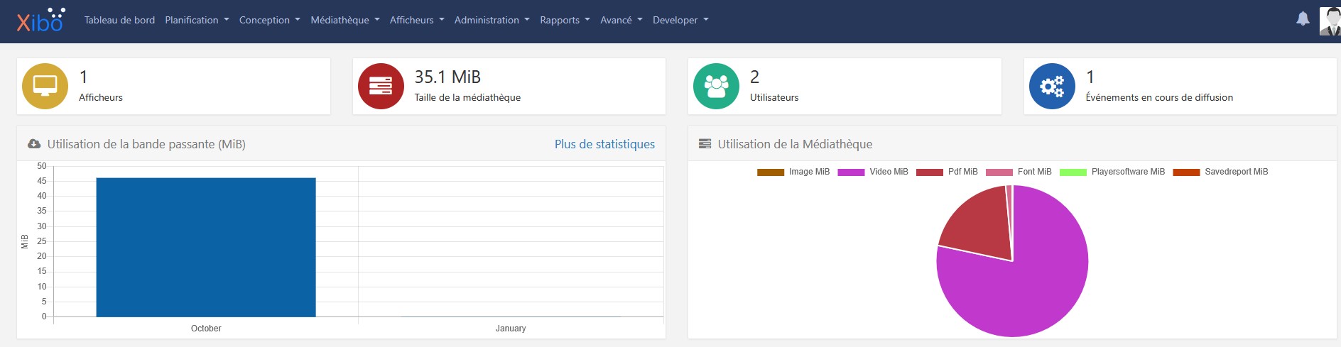
Task: Click the green Utilisateurs people icon
Action: 716,87
